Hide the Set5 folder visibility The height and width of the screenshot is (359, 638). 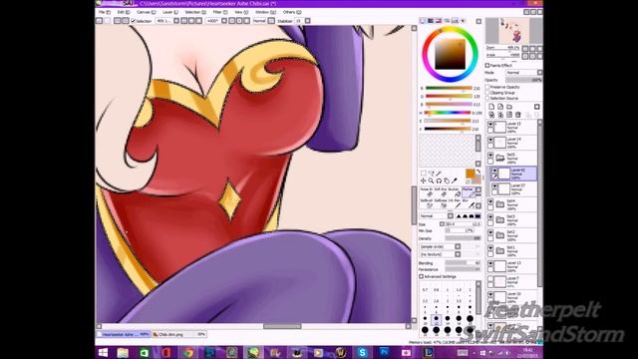pos(490,156)
